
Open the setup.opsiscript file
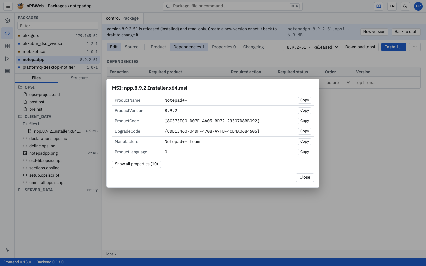[58, 175]
